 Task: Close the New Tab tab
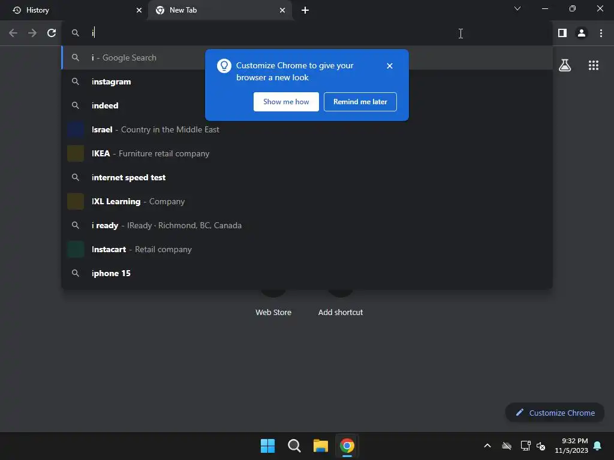pyautogui.click(x=282, y=10)
